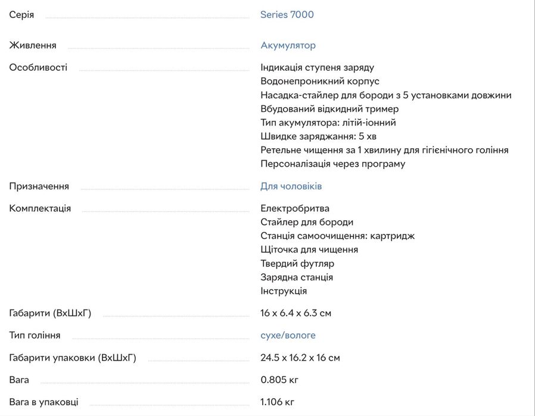Click the 24.5 x 16.2 x 16 см value
535x416 pixels.
coord(300,358)
